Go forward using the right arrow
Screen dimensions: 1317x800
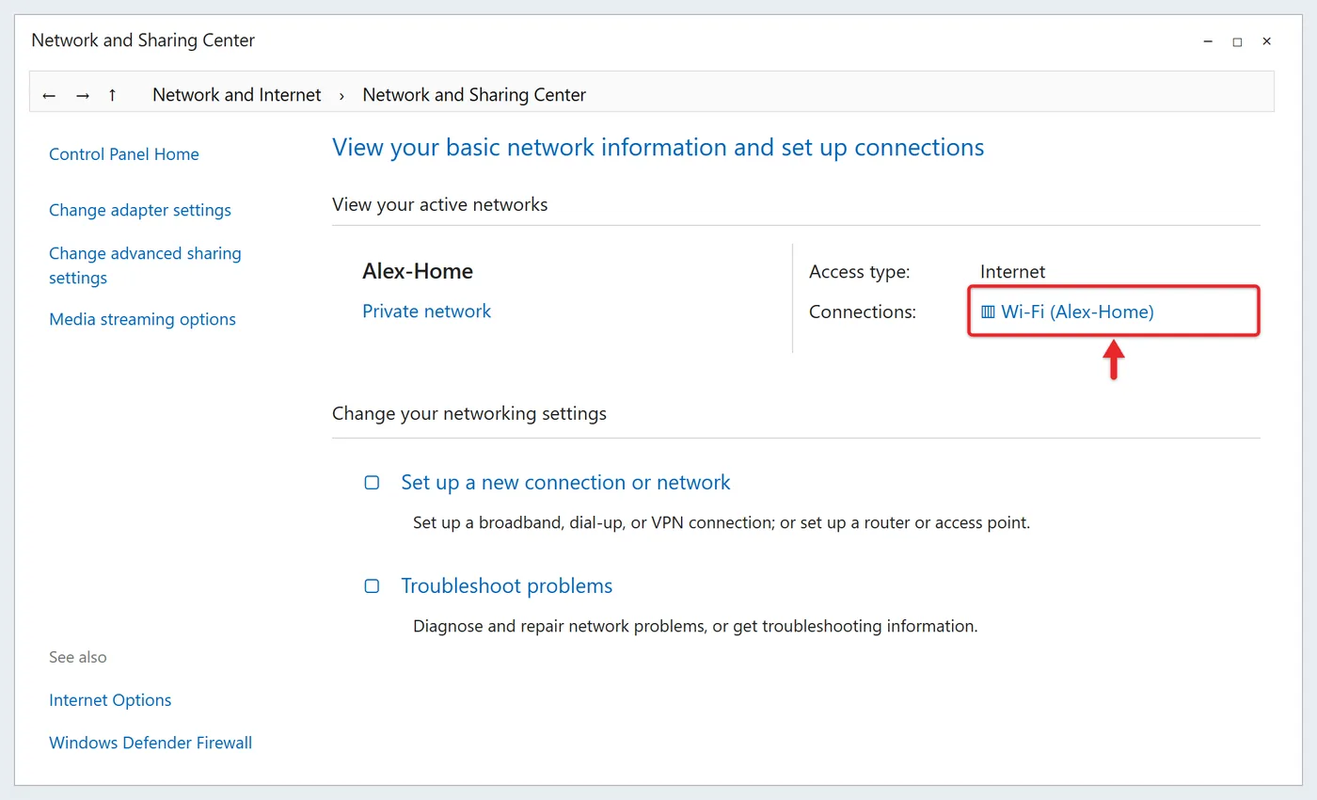click(x=83, y=95)
